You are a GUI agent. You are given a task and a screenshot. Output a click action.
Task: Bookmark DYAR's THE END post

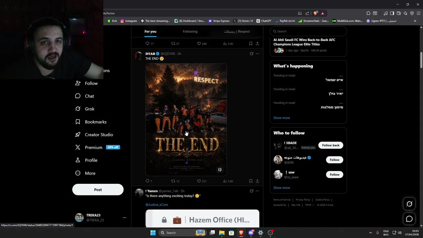[251, 181]
